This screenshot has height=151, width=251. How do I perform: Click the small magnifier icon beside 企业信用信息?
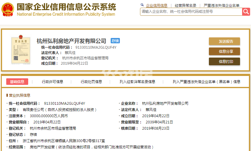(142, 5)
